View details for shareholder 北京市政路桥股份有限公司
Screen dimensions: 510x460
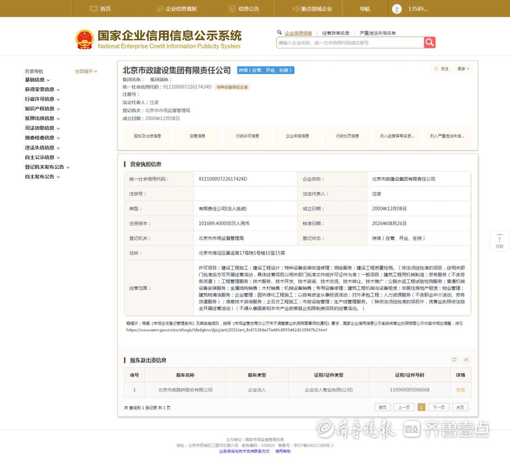point(460,390)
